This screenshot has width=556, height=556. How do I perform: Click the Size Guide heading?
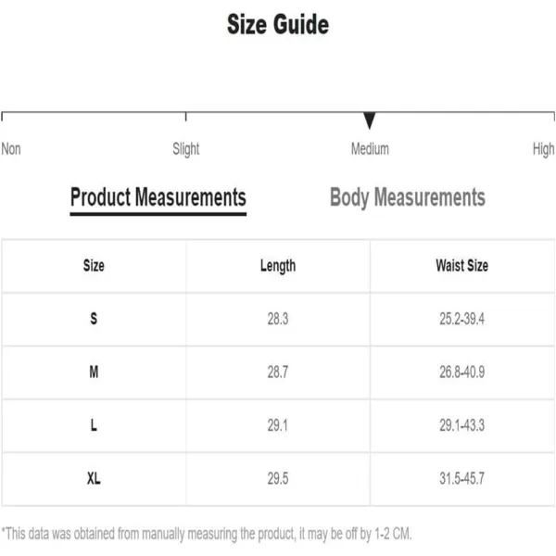[278, 24]
